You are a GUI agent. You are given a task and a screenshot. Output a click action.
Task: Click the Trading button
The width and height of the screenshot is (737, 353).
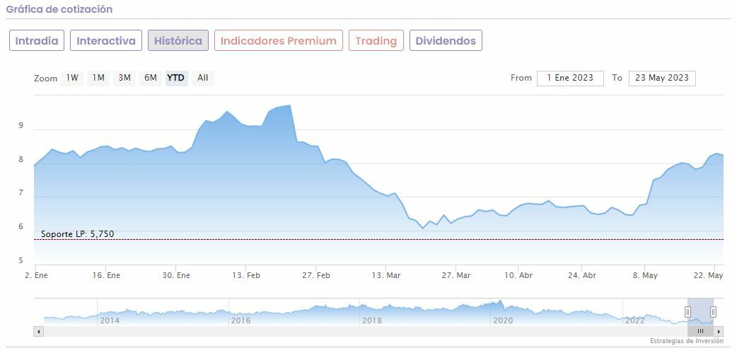376,41
